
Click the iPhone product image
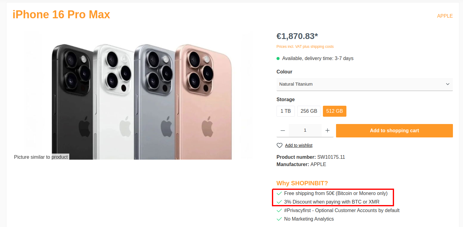tap(142, 101)
